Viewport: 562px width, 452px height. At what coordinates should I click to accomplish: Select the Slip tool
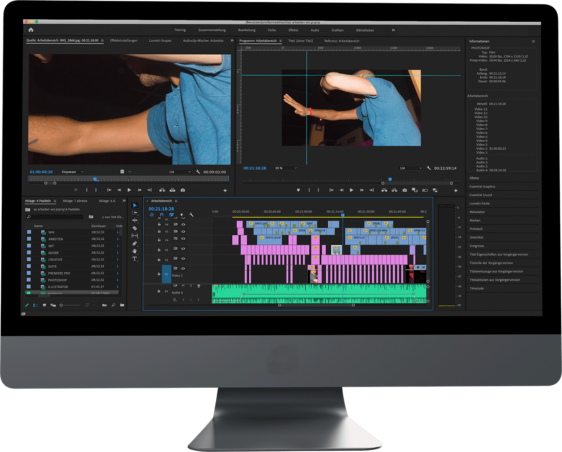tap(135, 235)
